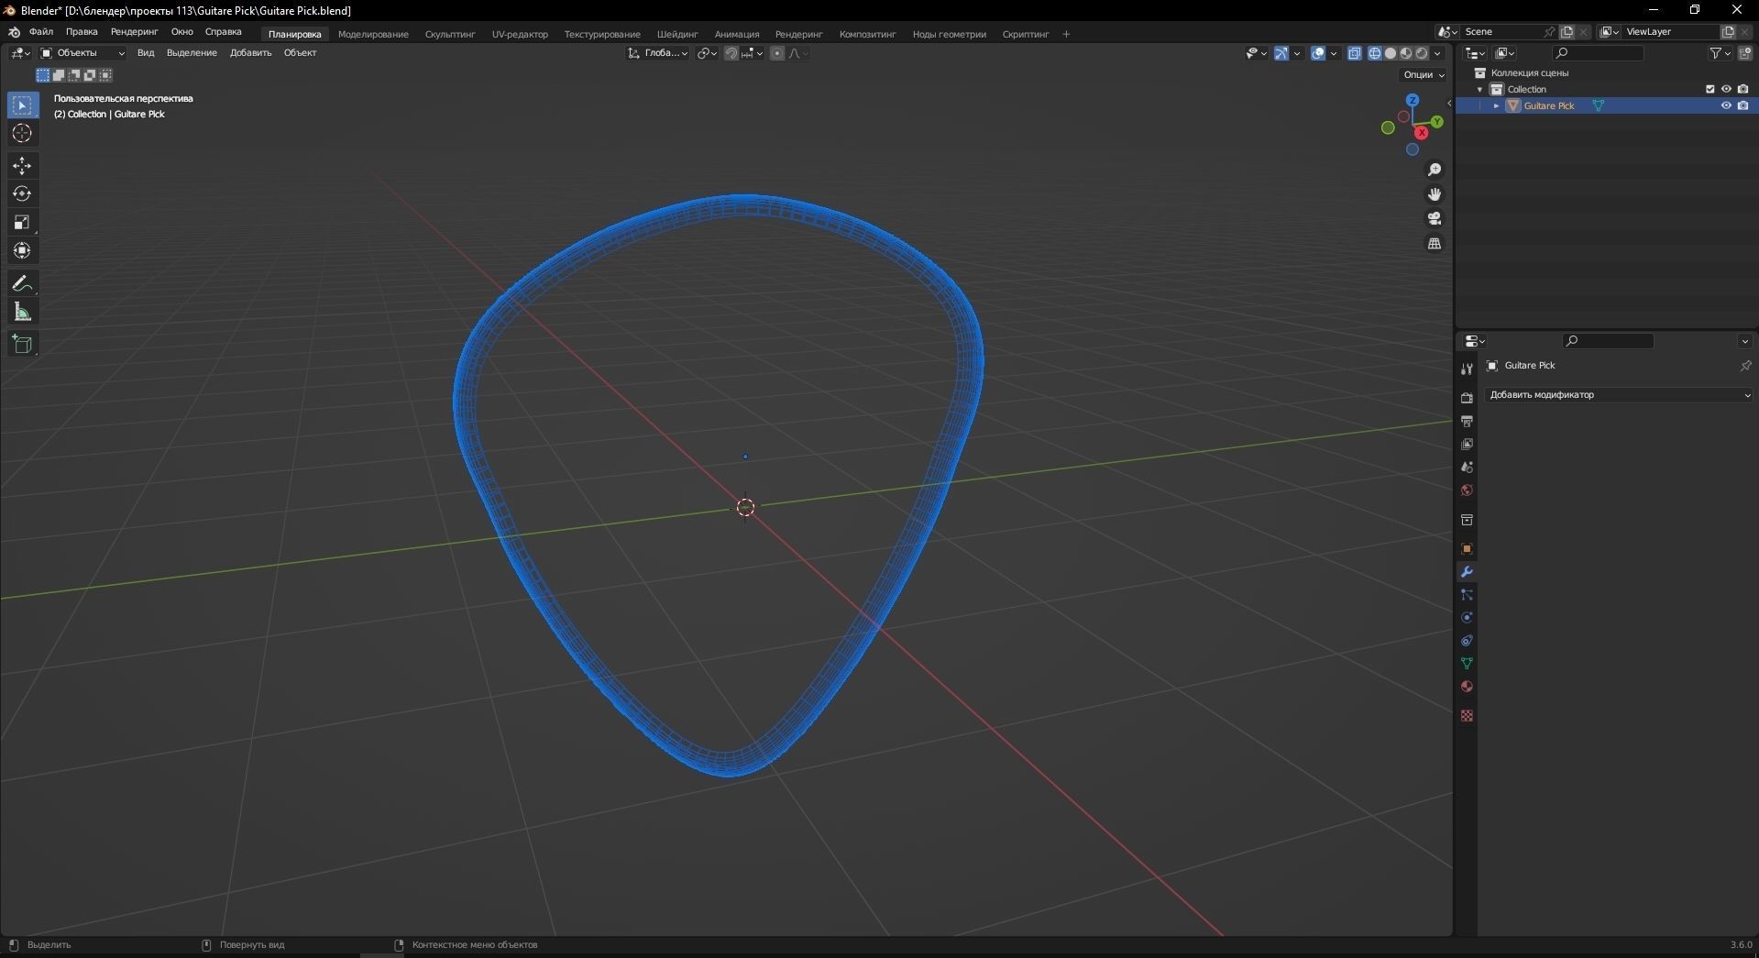Viewport: 1759px width, 958px height.
Task: Switch to the Скульптинг workspace tab
Action: pos(450,35)
